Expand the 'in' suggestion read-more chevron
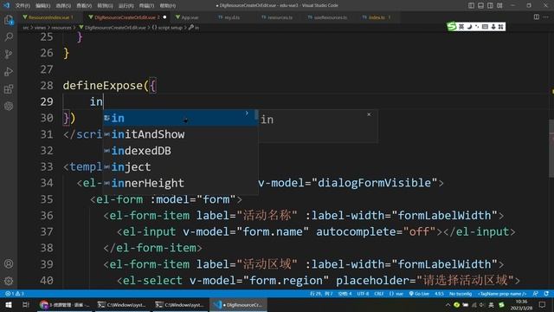The image size is (554, 312). click(x=247, y=114)
